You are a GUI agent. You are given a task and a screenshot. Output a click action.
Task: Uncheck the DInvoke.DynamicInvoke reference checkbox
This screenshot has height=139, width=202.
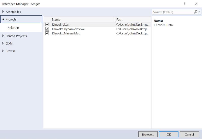(x=47, y=29)
